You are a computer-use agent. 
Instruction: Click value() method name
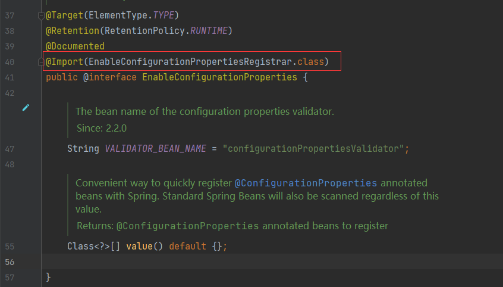(139, 247)
